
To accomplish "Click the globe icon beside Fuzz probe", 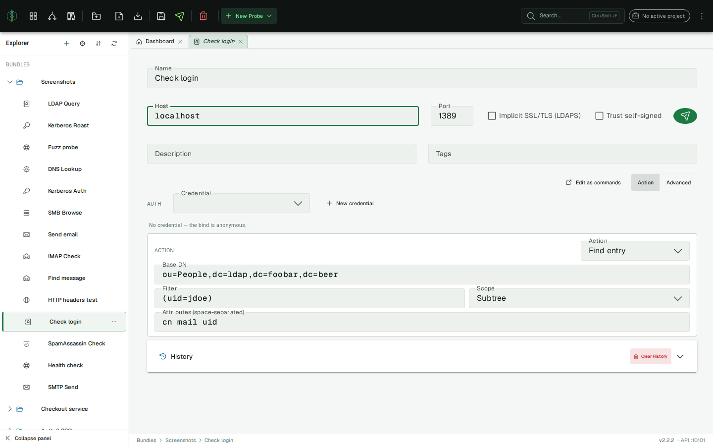I will pyautogui.click(x=26, y=147).
